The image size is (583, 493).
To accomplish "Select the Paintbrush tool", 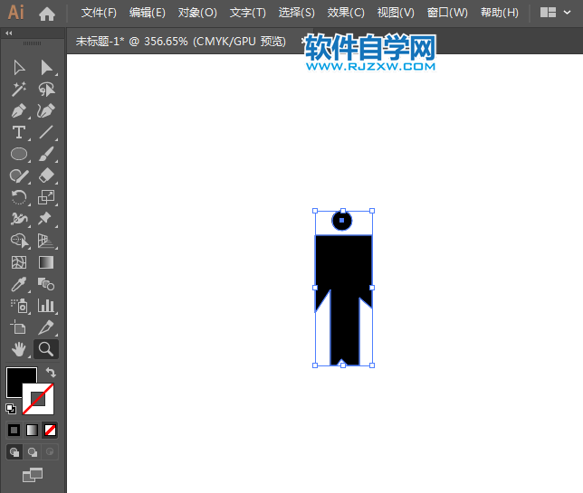I will point(46,154).
